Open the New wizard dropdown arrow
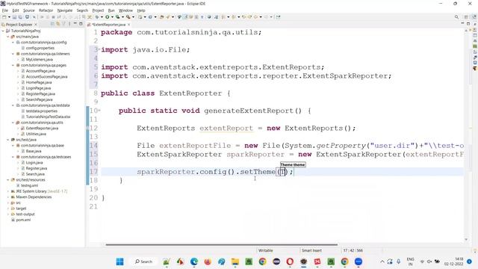The width and height of the screenshot is (478, 269). (x=9, y=17)
